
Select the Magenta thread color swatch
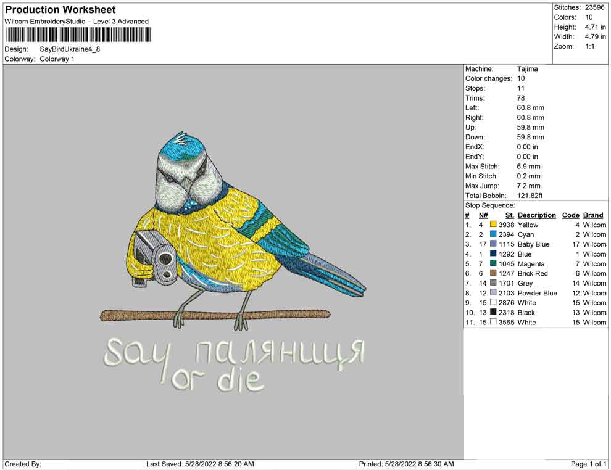(x=493, y=264)
